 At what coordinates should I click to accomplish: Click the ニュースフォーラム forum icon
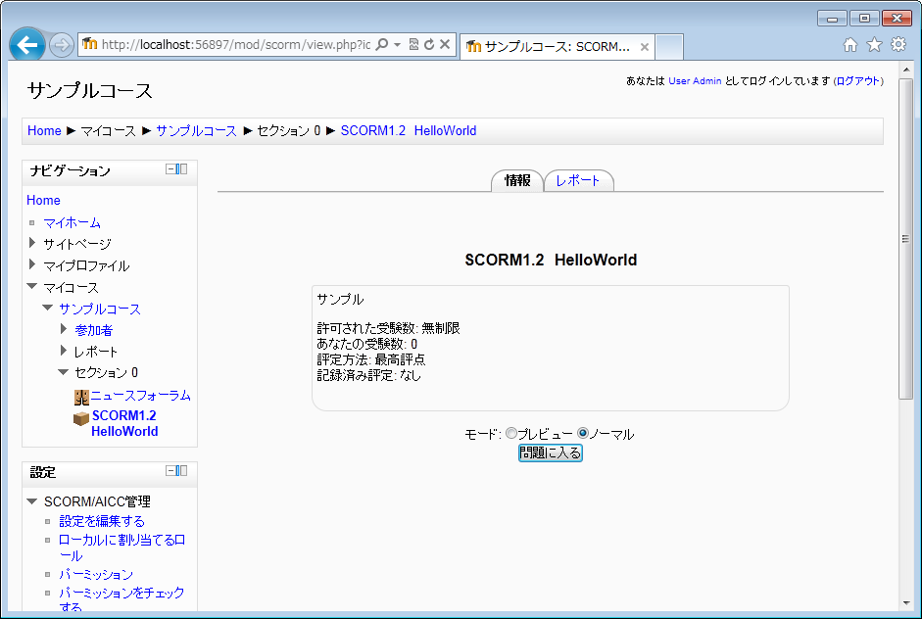coord(81,397)
